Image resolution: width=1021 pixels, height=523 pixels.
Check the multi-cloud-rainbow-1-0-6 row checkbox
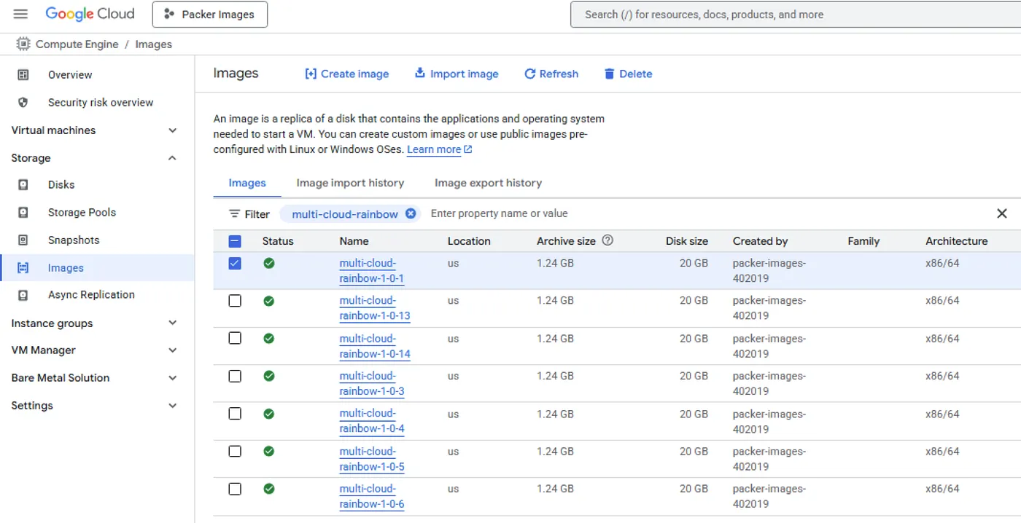pos(235,489)
